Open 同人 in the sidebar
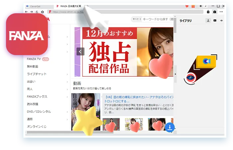This screenshot has width=233, height=150. pos(30,89)
